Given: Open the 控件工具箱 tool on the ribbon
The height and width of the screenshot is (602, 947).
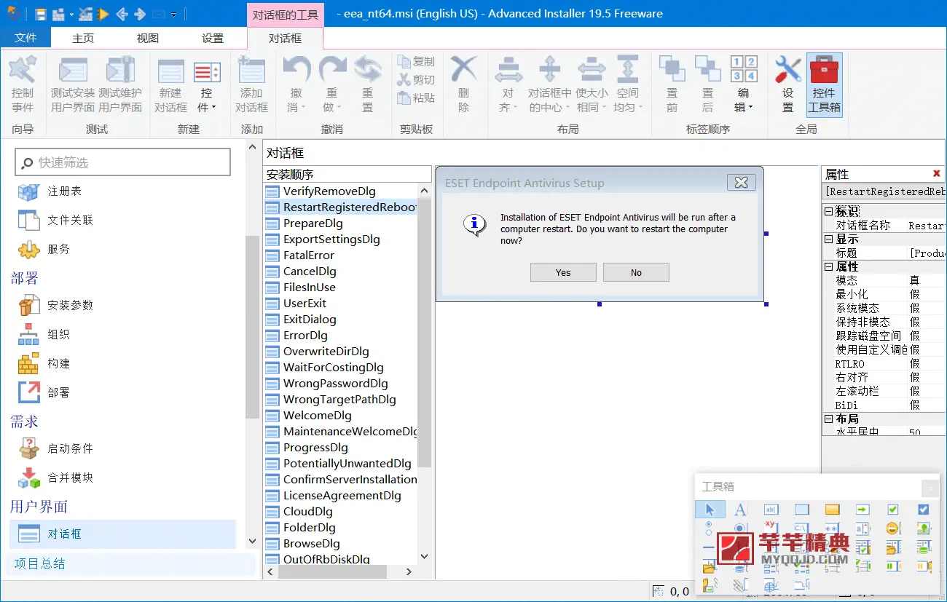Looking at the screenshot, I should point(825,84).
